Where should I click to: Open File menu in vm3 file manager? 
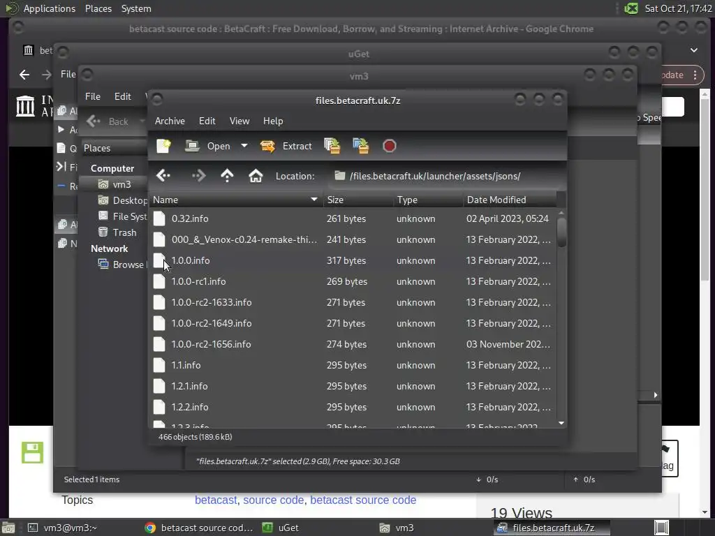(x=93, y=96)
